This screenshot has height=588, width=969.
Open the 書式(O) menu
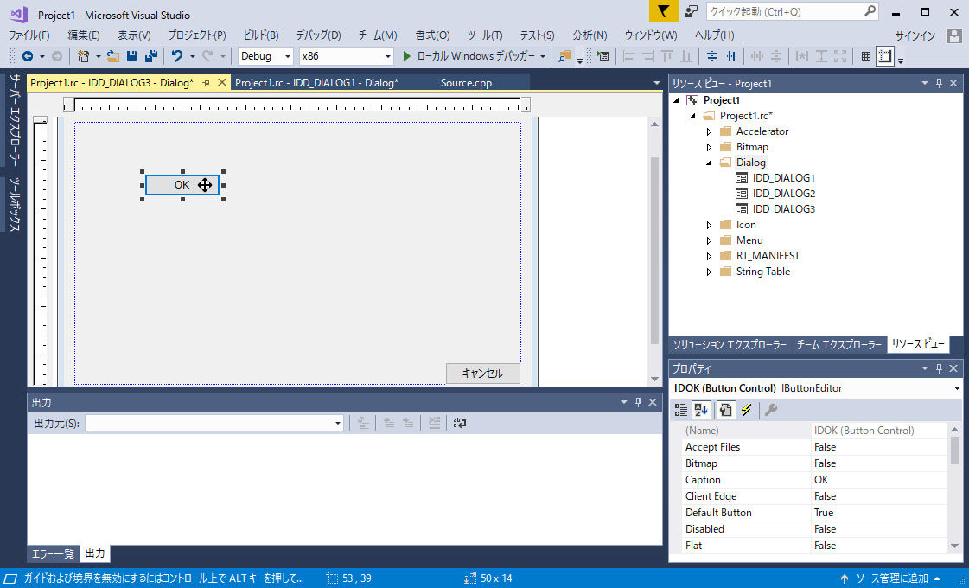click(432, 35)
